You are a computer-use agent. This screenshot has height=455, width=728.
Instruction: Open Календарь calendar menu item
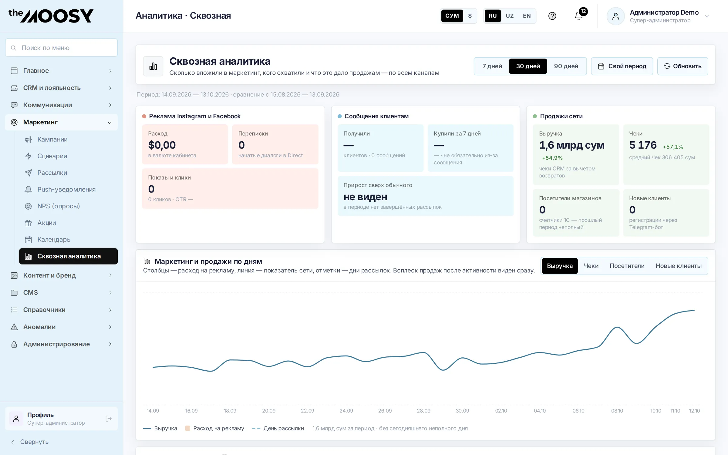tap(68, 239)
